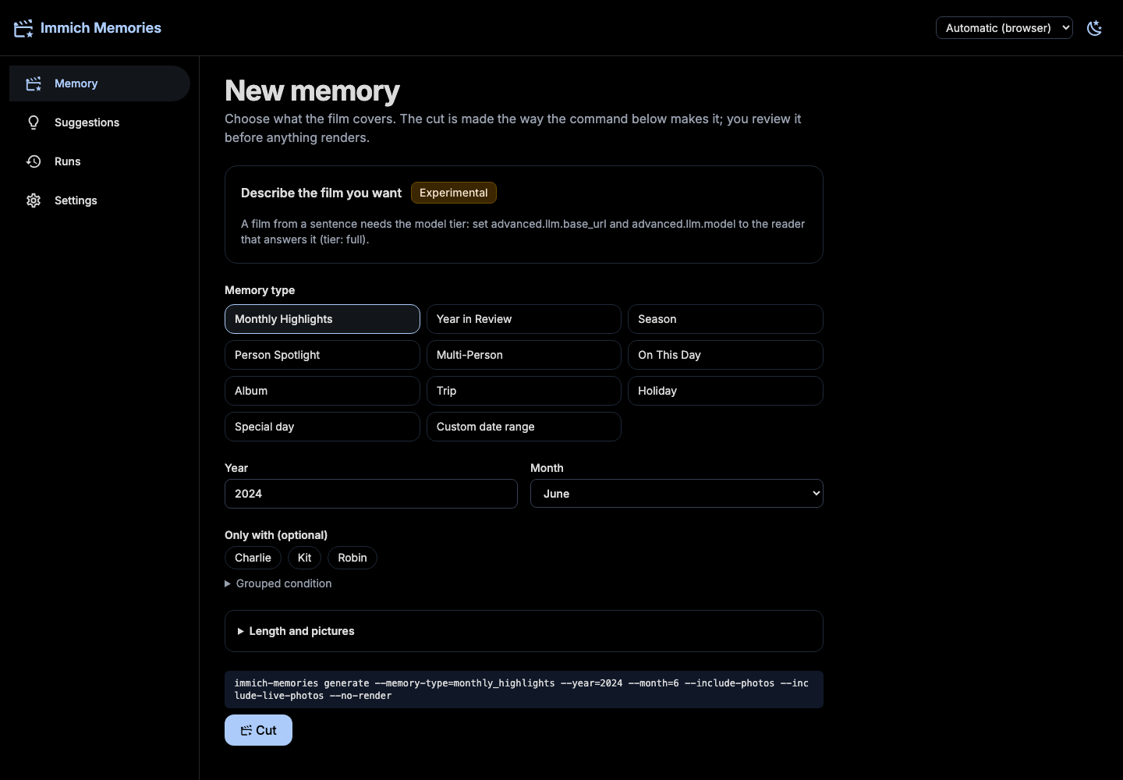The width and height of the screenshot is (1123, 780).
Task: Click the Runs history clock icon
Action: pyautogui.click(x=34, y=161)
